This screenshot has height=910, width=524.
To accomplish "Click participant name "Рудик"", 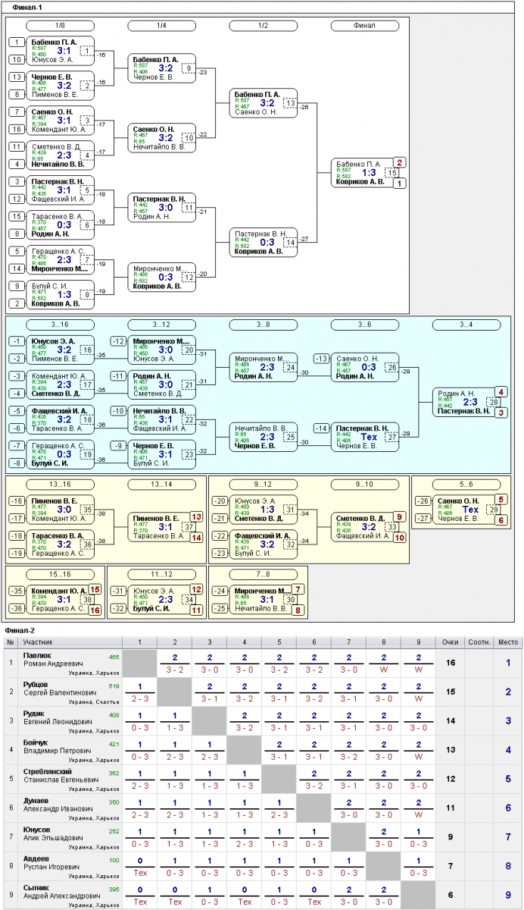I will [x=35, y=714].
